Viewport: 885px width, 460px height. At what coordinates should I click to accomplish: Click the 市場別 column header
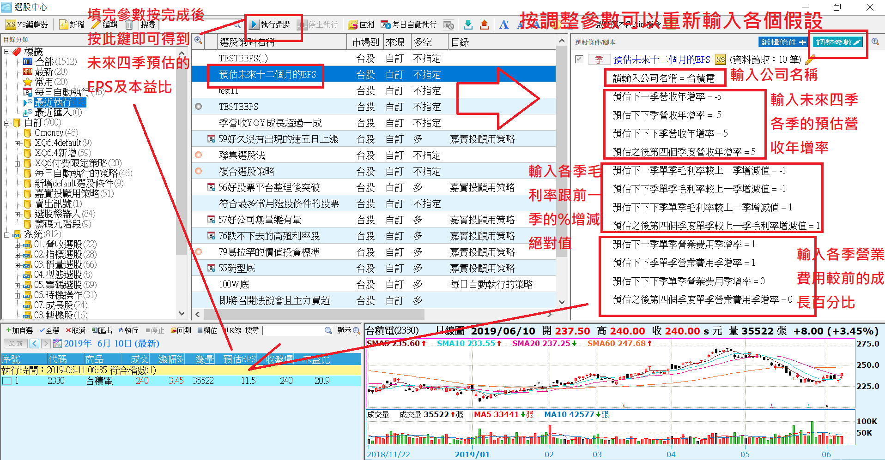pyautogui.click(x=365, y=42)
